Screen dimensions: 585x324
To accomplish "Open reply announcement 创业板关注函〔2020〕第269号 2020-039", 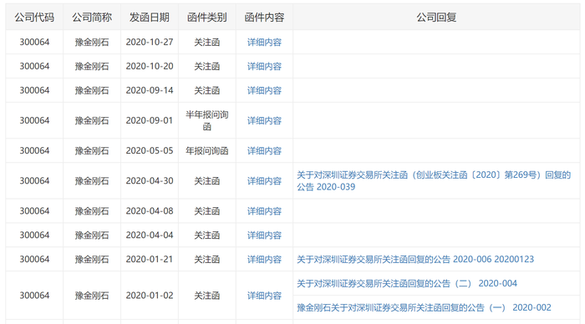I will click(x=434, y=181).
